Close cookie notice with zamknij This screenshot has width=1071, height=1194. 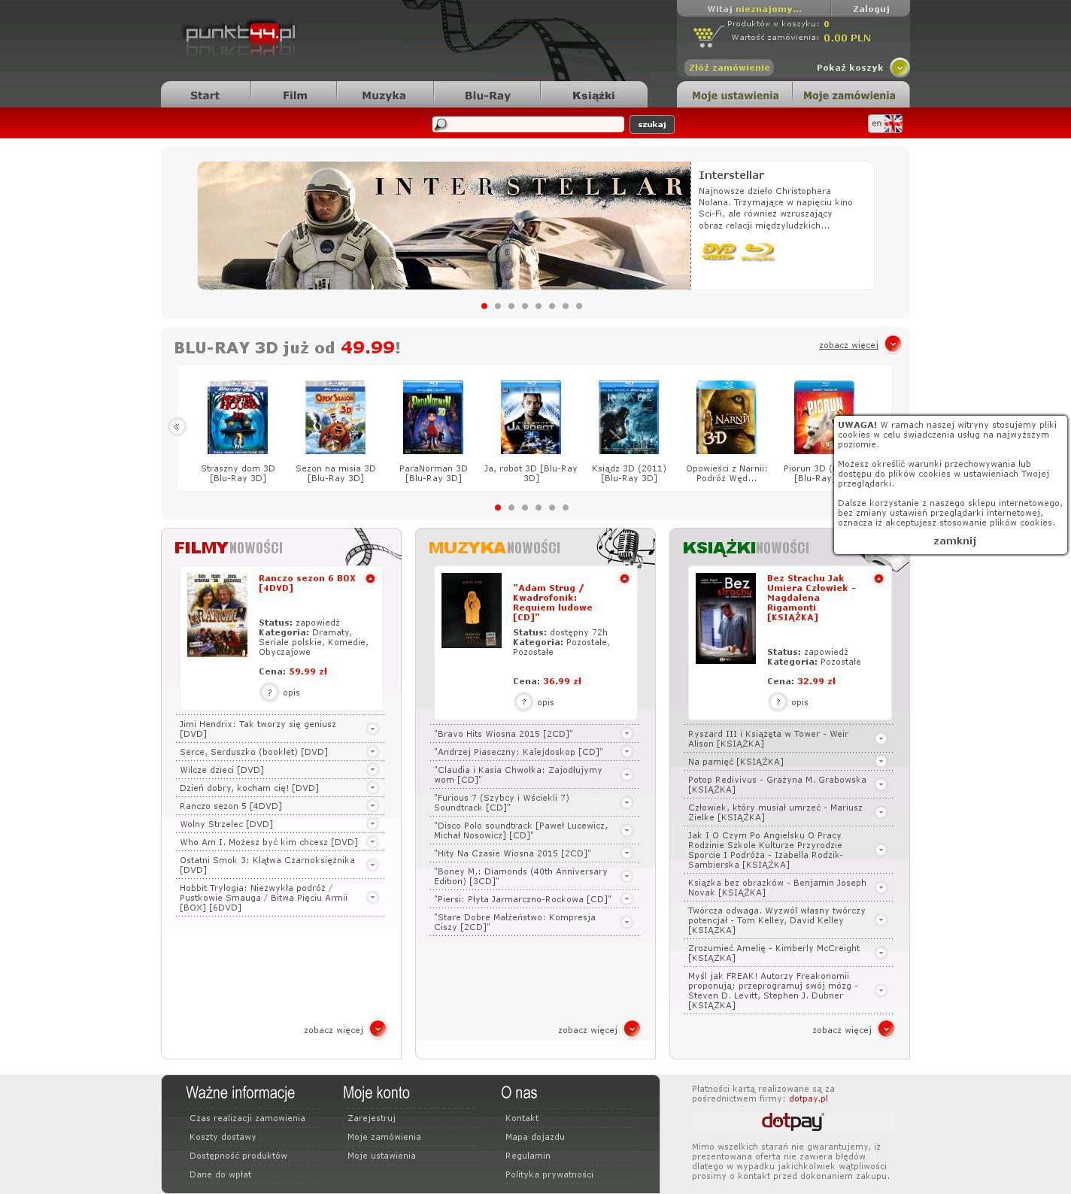pos(954,541)
